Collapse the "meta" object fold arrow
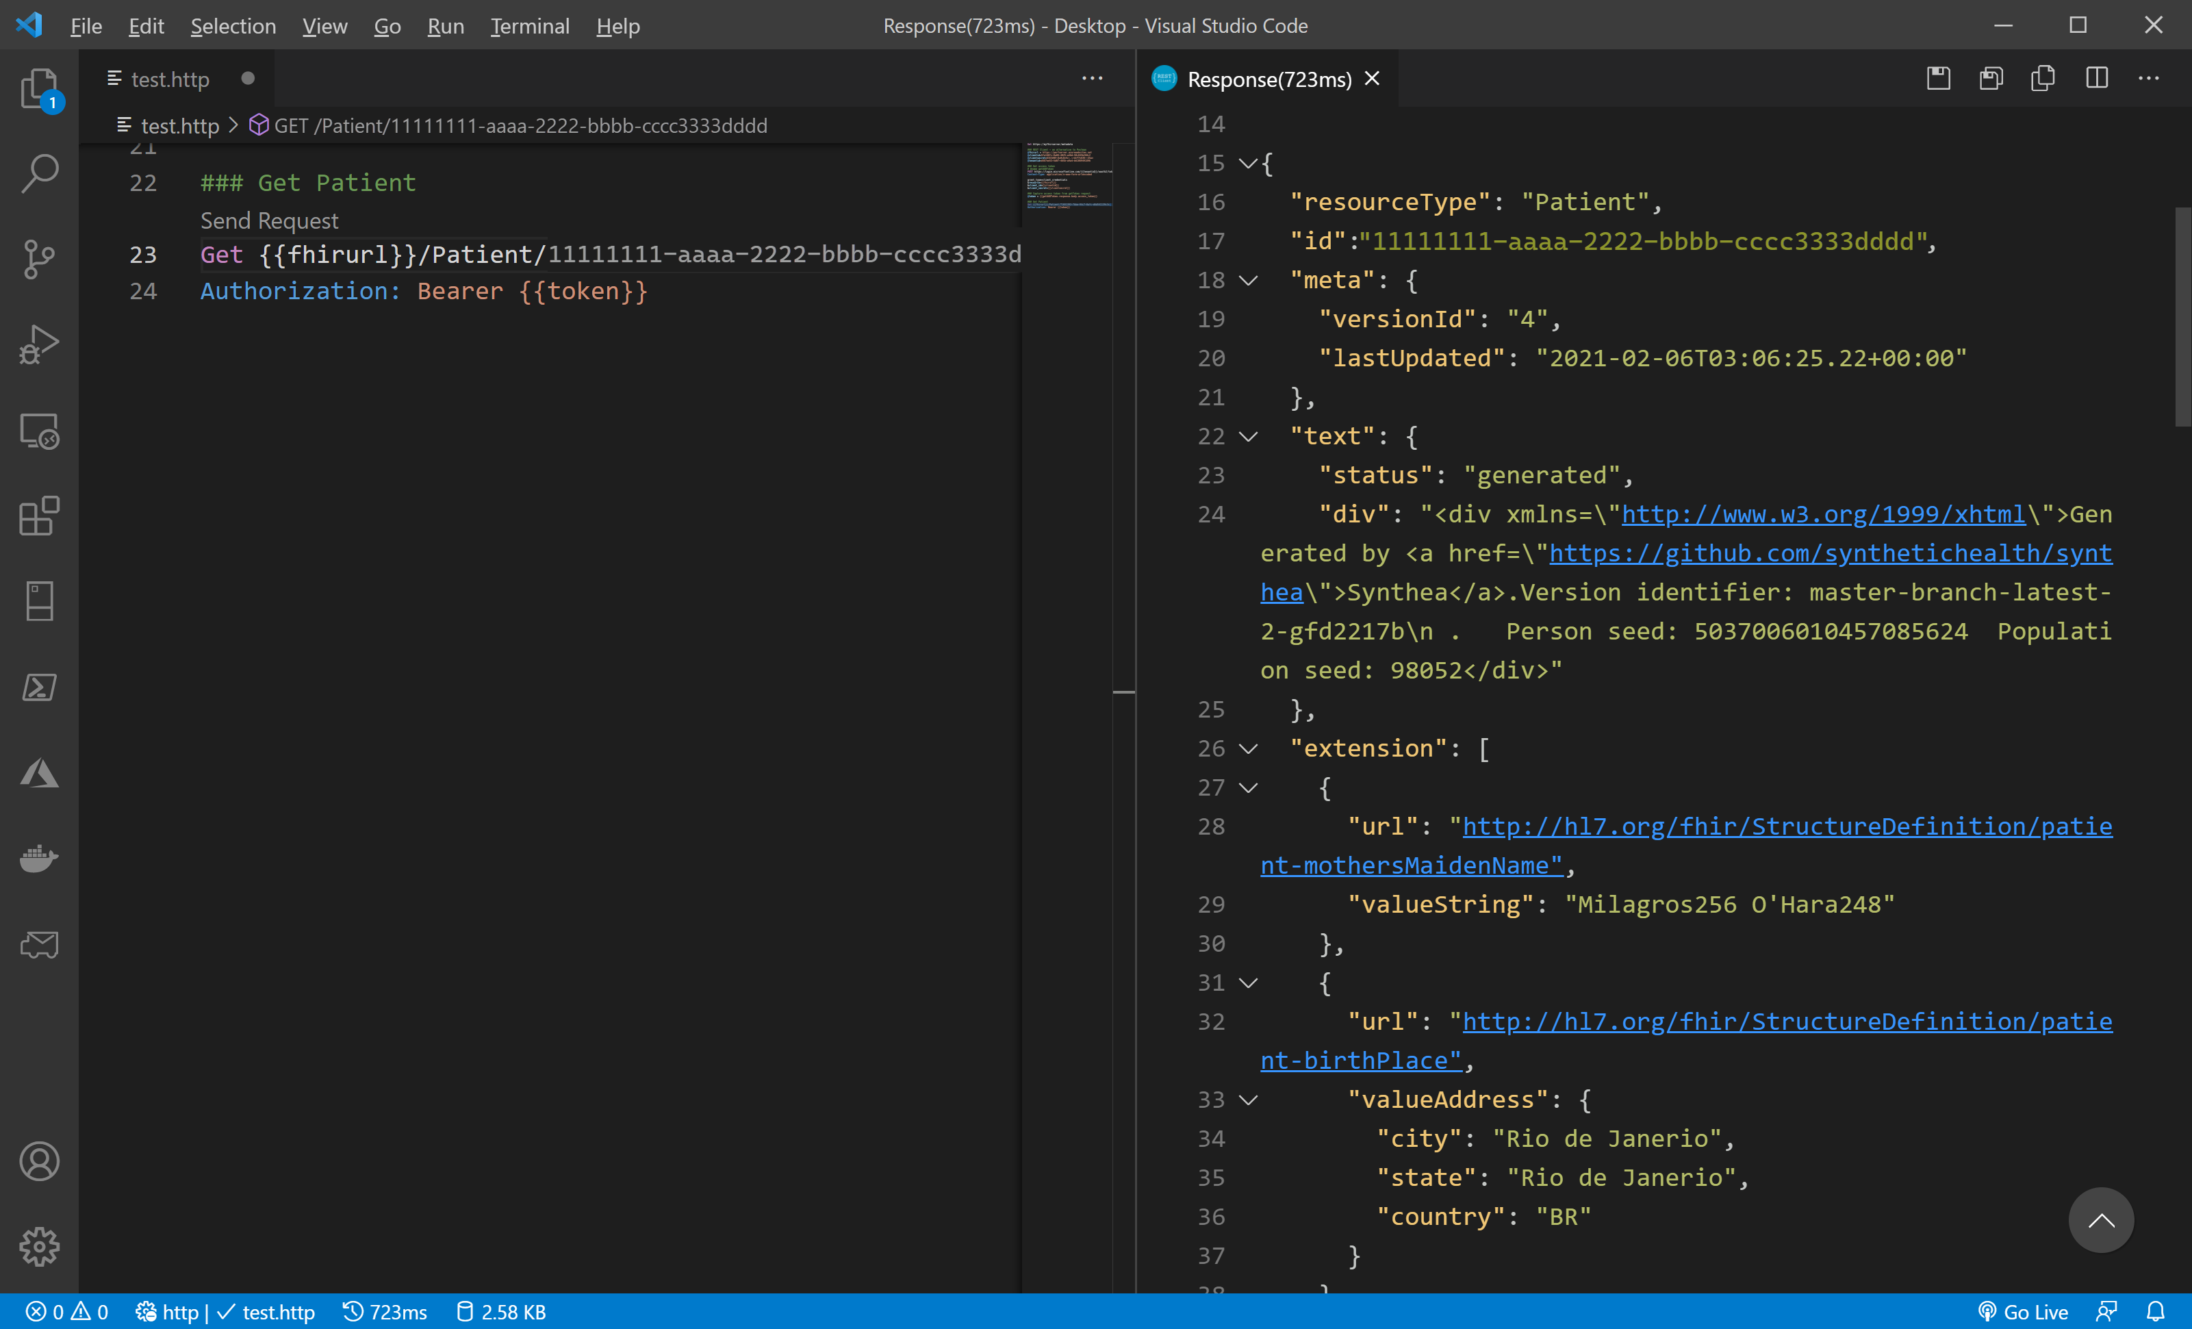Screen dimensions: 2192x1329 pos(1248,280)
